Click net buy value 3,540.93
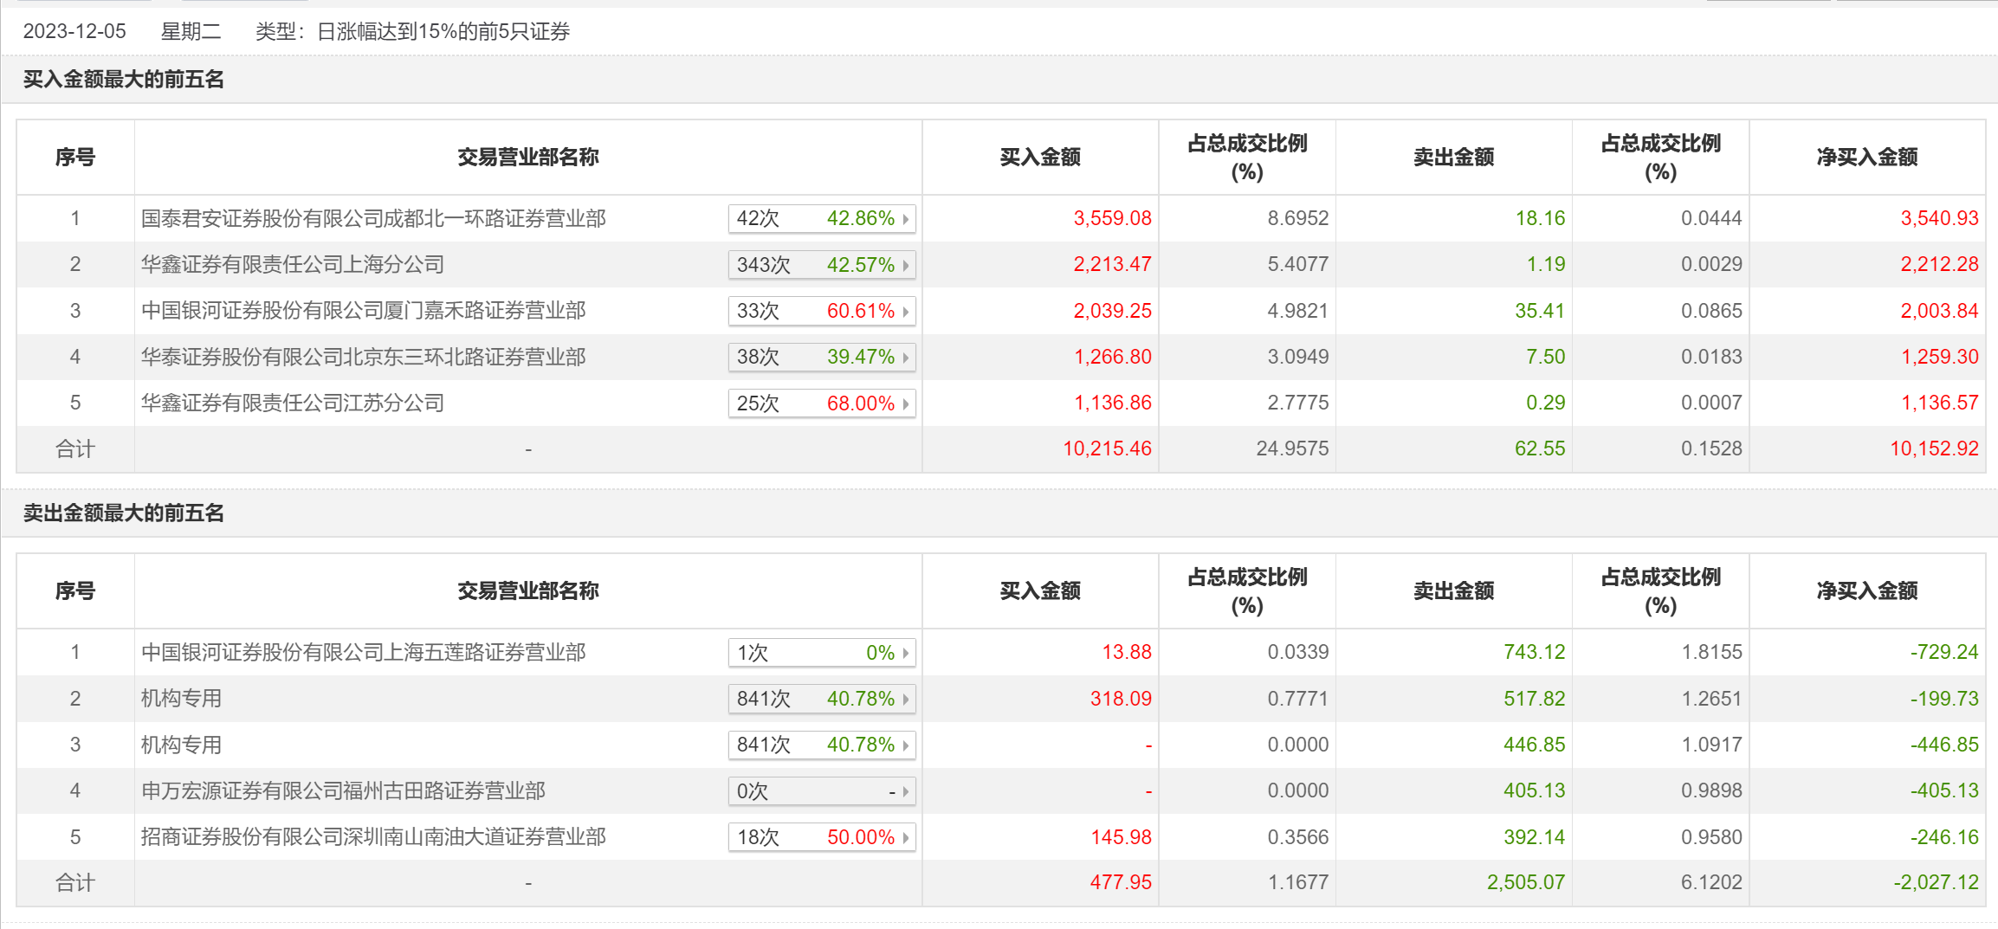 click(x=1941, y=218)
